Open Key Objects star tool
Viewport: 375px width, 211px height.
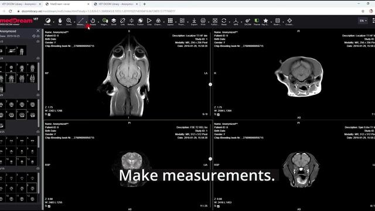point(265,21)
